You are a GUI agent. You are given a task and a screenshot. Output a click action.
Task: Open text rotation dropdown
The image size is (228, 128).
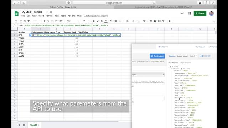pyautogui.click(x=145, y=21)
